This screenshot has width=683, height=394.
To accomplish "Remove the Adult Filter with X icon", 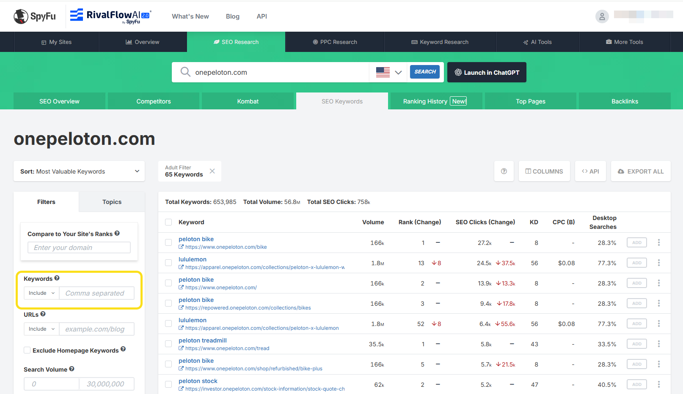I will tap(212, 171).
